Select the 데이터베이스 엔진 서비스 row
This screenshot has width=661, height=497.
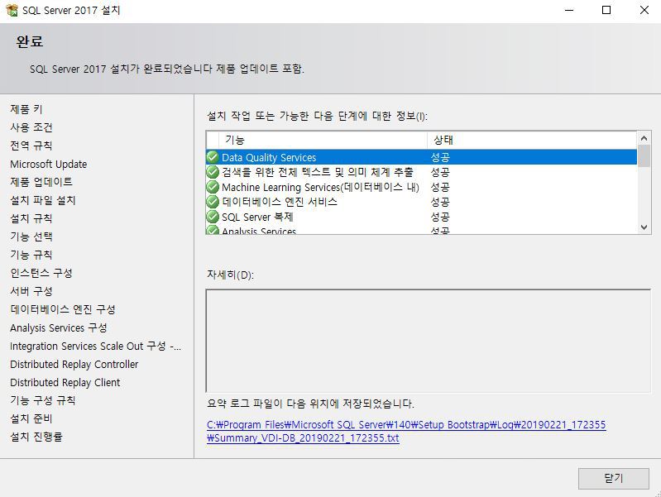[422, 202]
